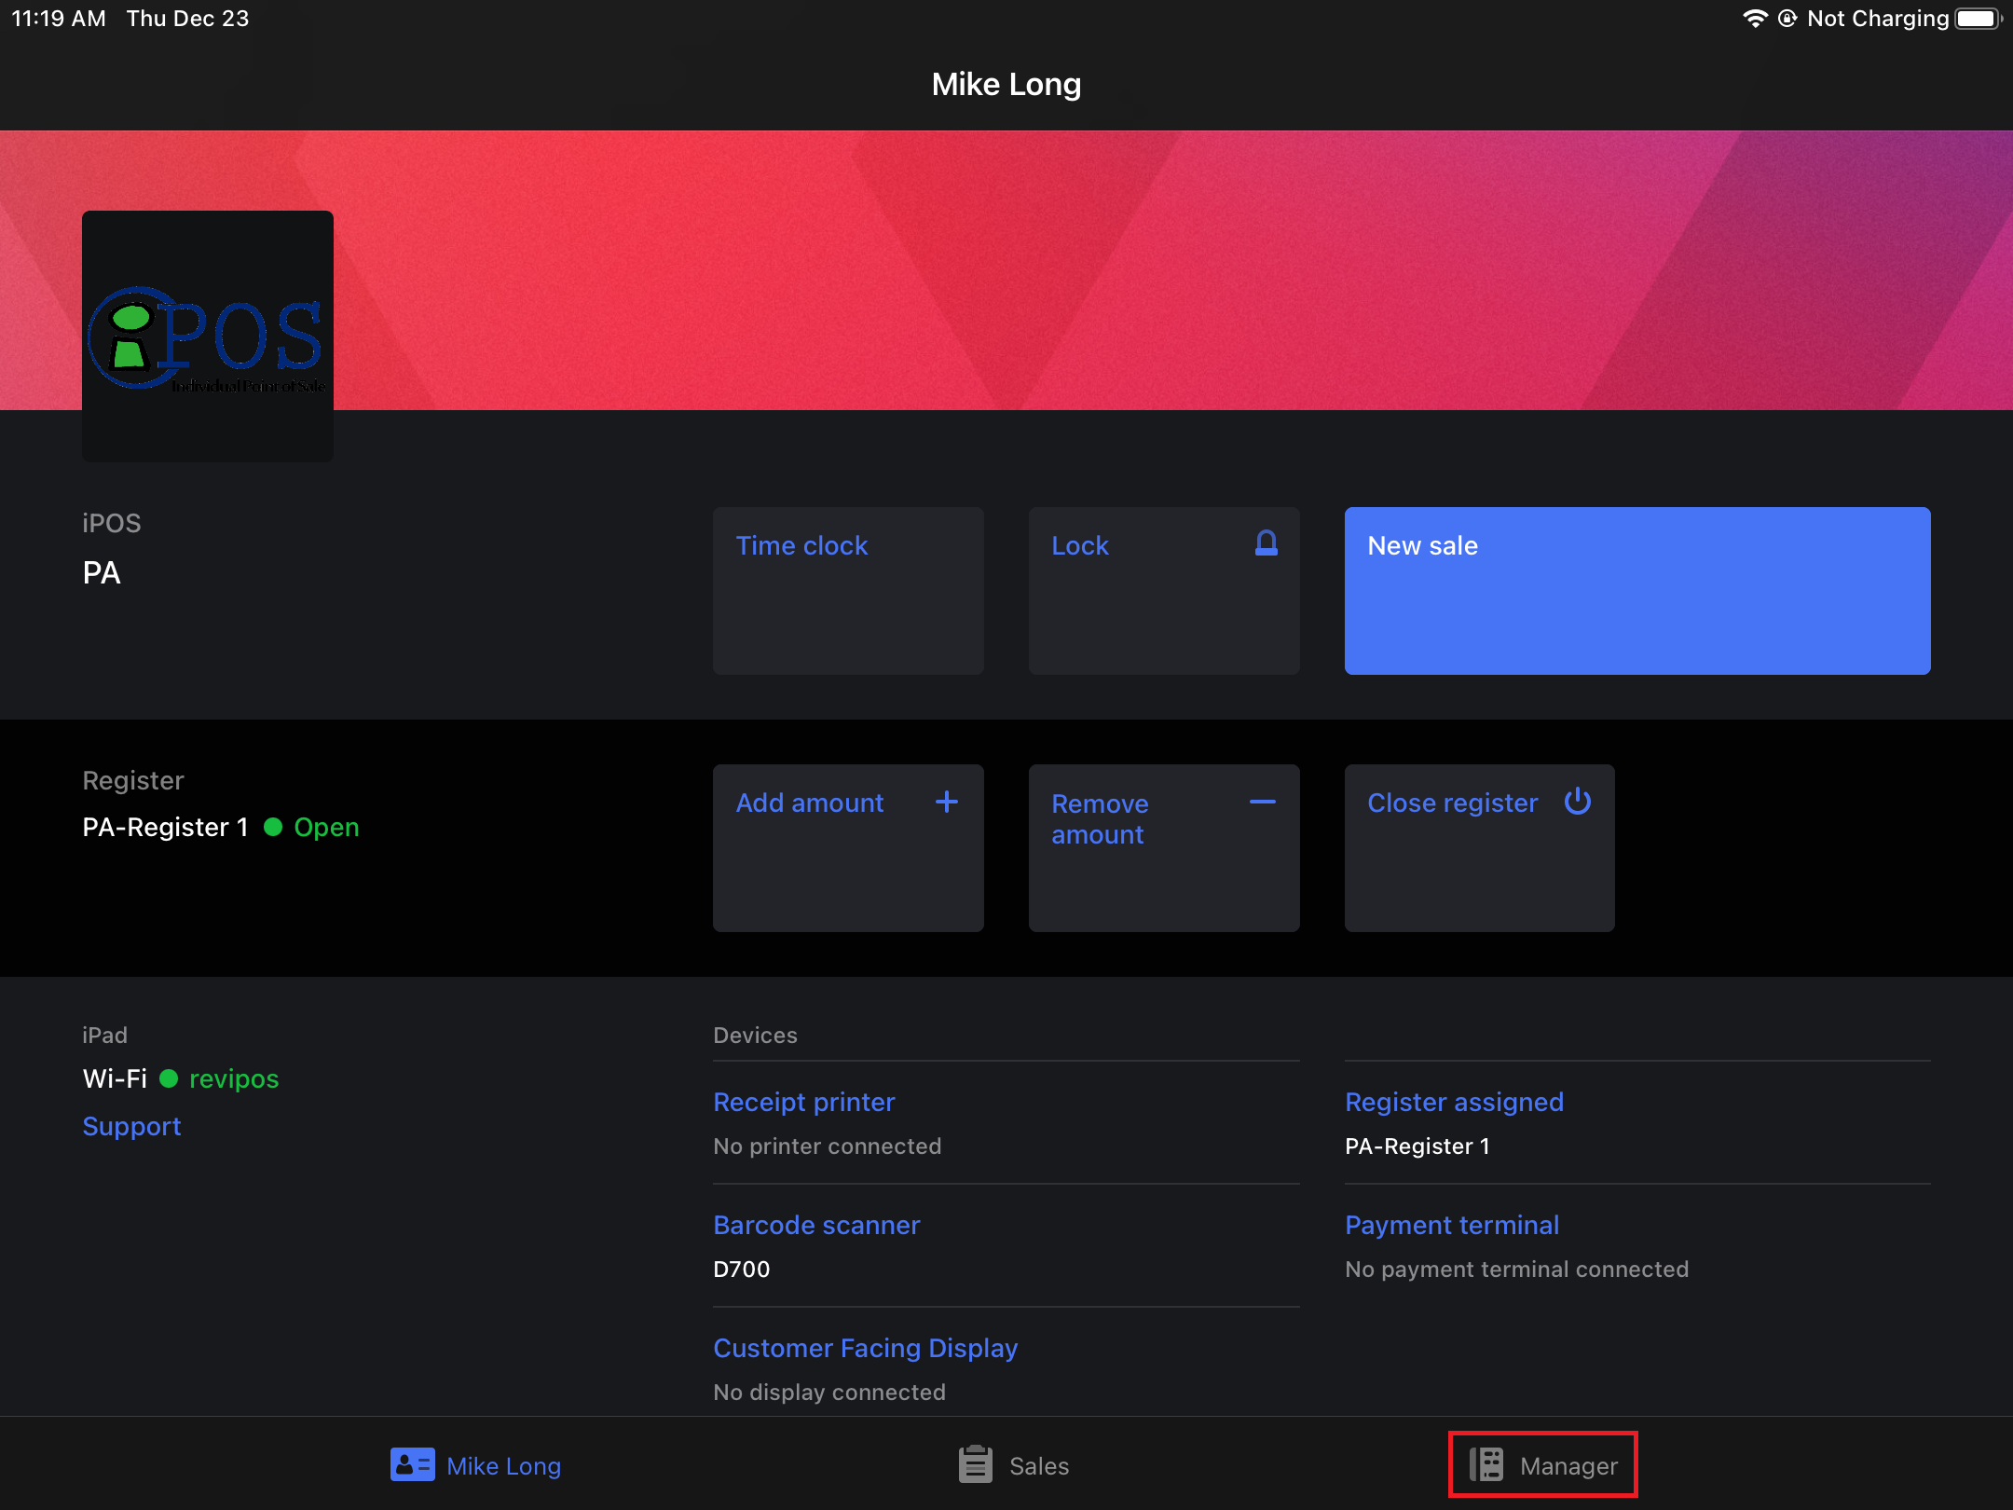The height and width of the screenshot is (1510, 2013).
Task: Tap the iPOS logo thumbnail
Action: click(208, 336)
